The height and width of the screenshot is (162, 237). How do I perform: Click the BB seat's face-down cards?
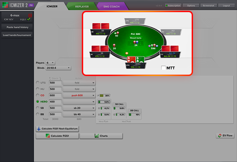(101, 26)
